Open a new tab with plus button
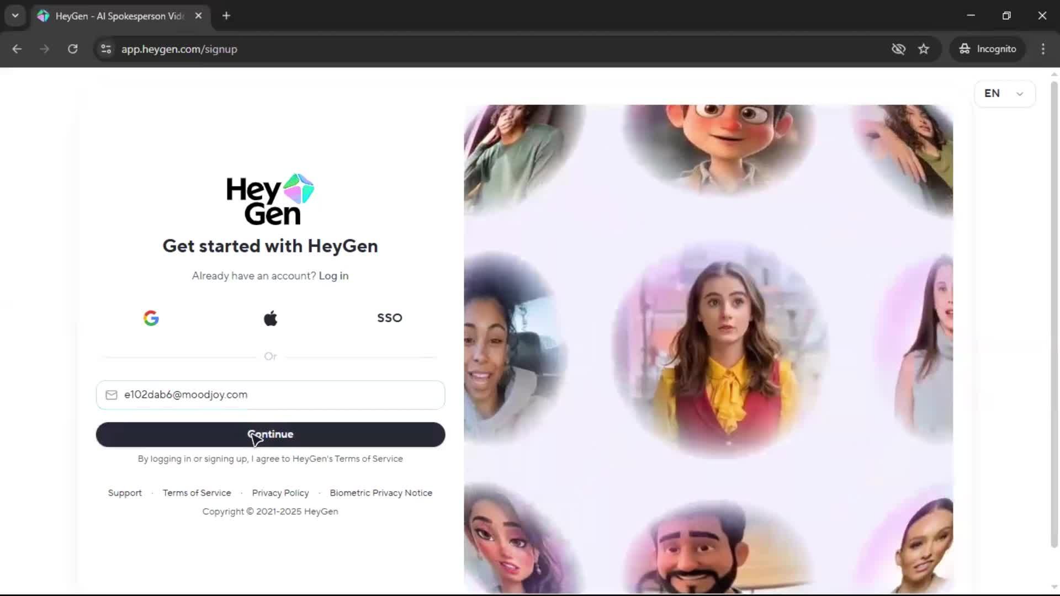The height and width of the screenshot is (596, 1060). (226, 16)
